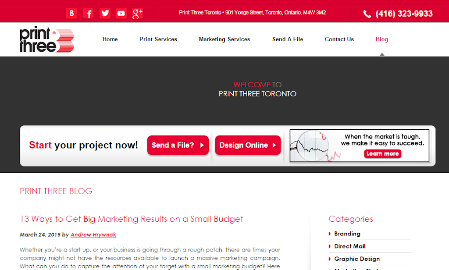449x270 pixels.
Task: Open the Marketing Services menu
Action: pos(224,39)
